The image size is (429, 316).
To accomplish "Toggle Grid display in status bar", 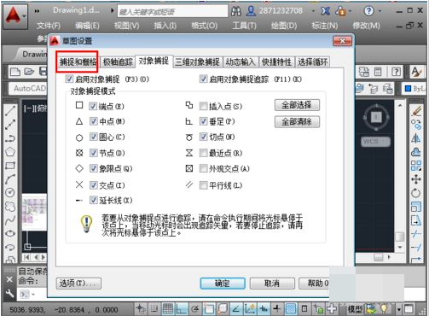I will click(168, 309).
